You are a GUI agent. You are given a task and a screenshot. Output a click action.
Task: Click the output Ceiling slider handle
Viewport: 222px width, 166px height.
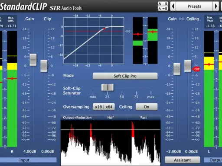pyautogui.click(x=188, y=66)
